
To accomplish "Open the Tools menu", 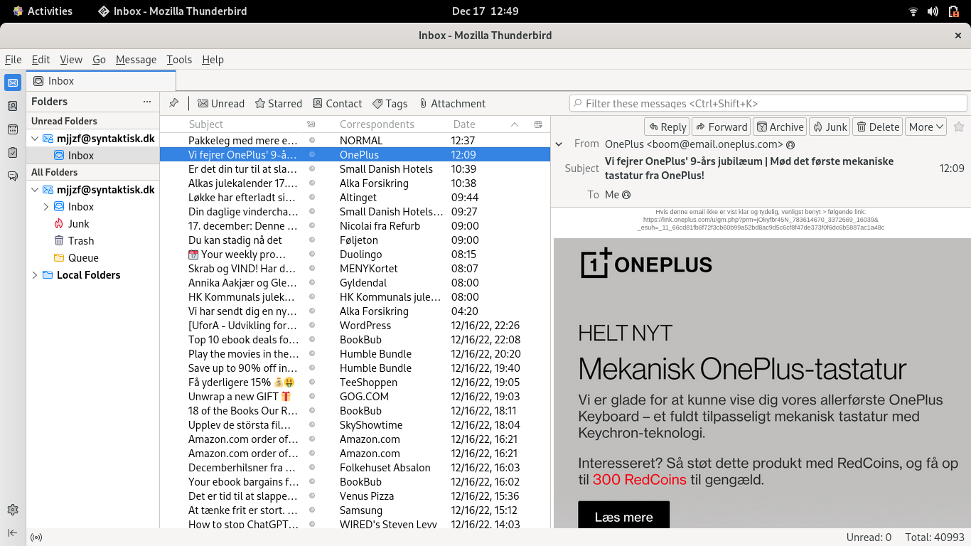I will 179,60.
